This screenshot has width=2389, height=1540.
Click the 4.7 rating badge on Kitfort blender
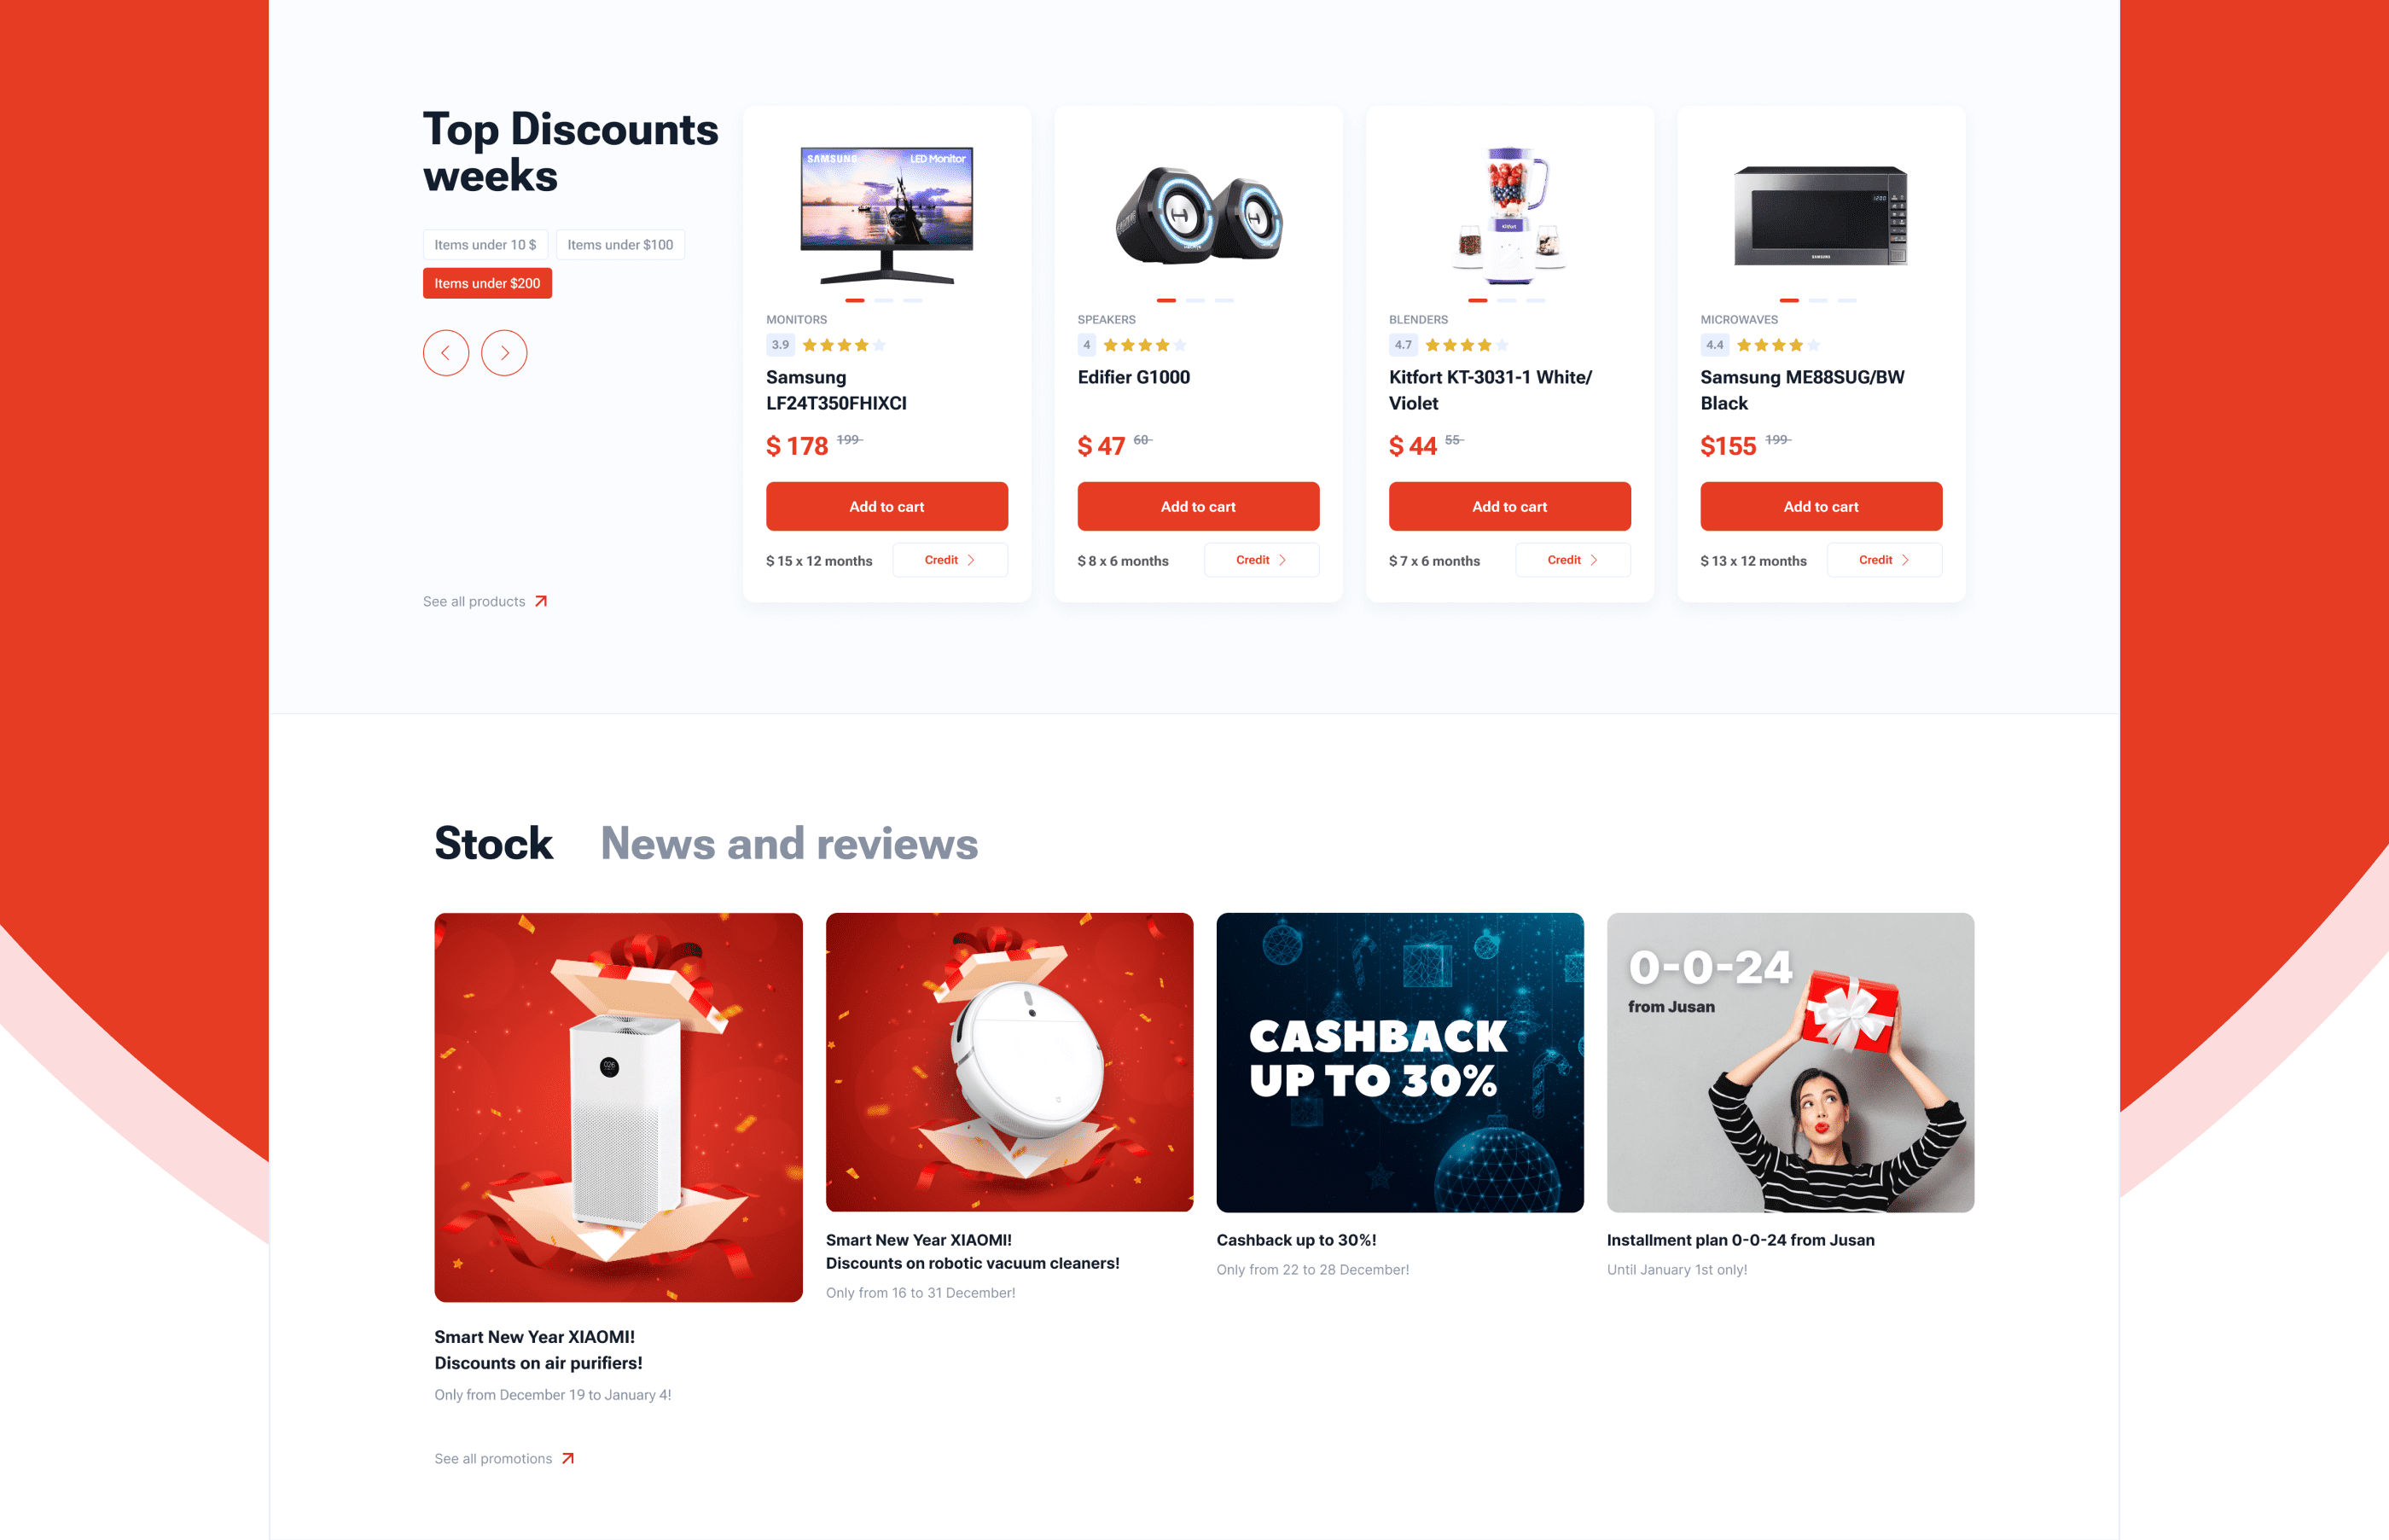pos(1403,345)
